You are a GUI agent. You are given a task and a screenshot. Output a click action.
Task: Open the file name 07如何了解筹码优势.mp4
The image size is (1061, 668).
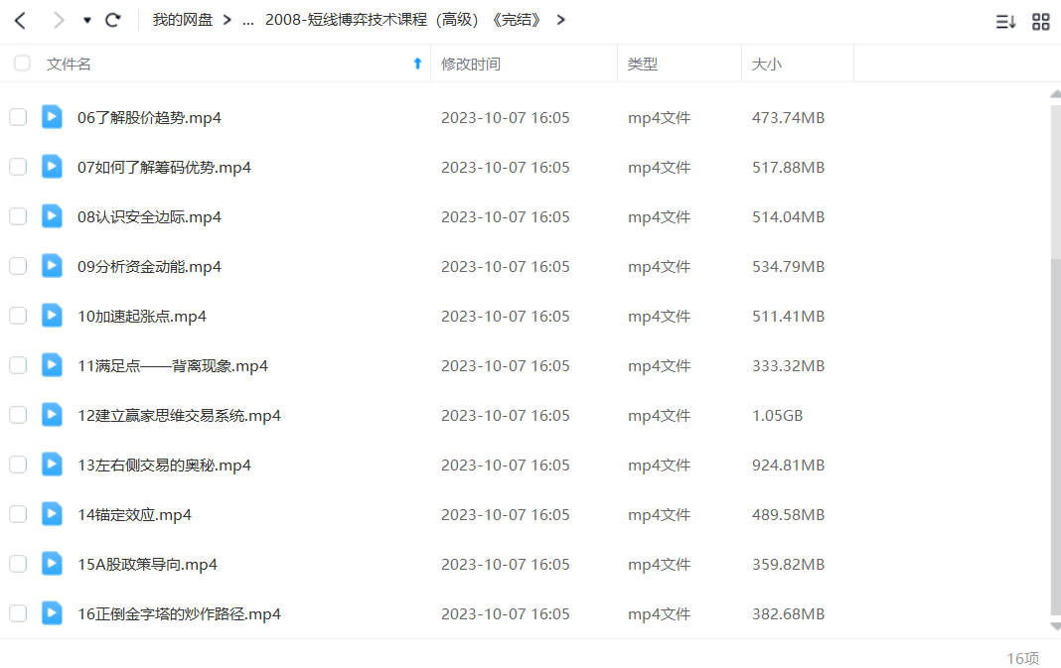(165, 167)
